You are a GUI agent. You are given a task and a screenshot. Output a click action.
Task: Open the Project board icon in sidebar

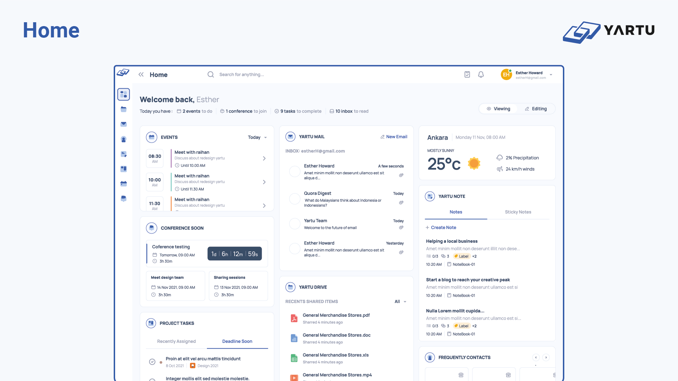pyautogui.click(x=124, y=169)
